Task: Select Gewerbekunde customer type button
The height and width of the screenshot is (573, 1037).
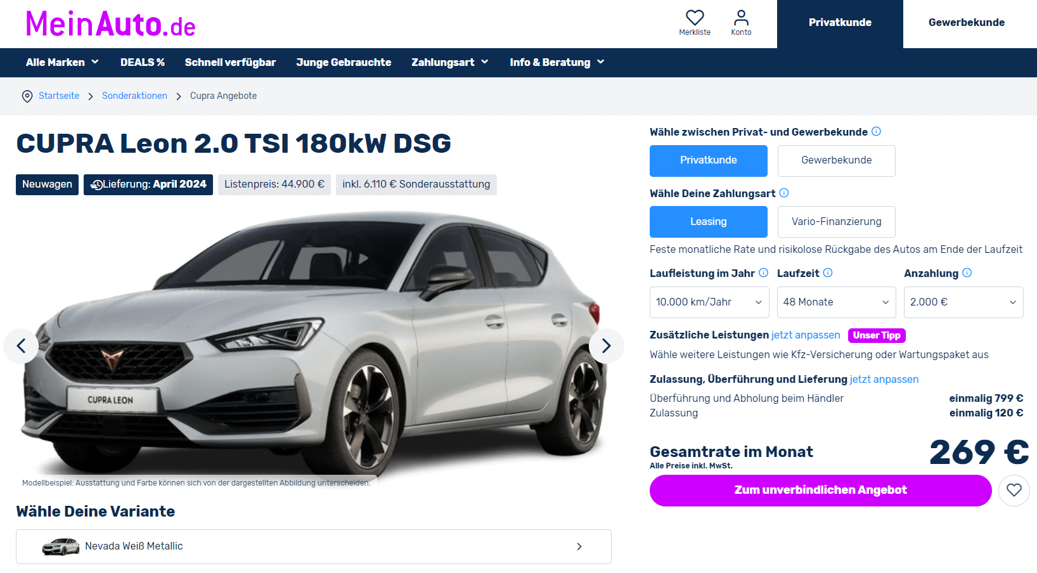Action: coord(837,161)
